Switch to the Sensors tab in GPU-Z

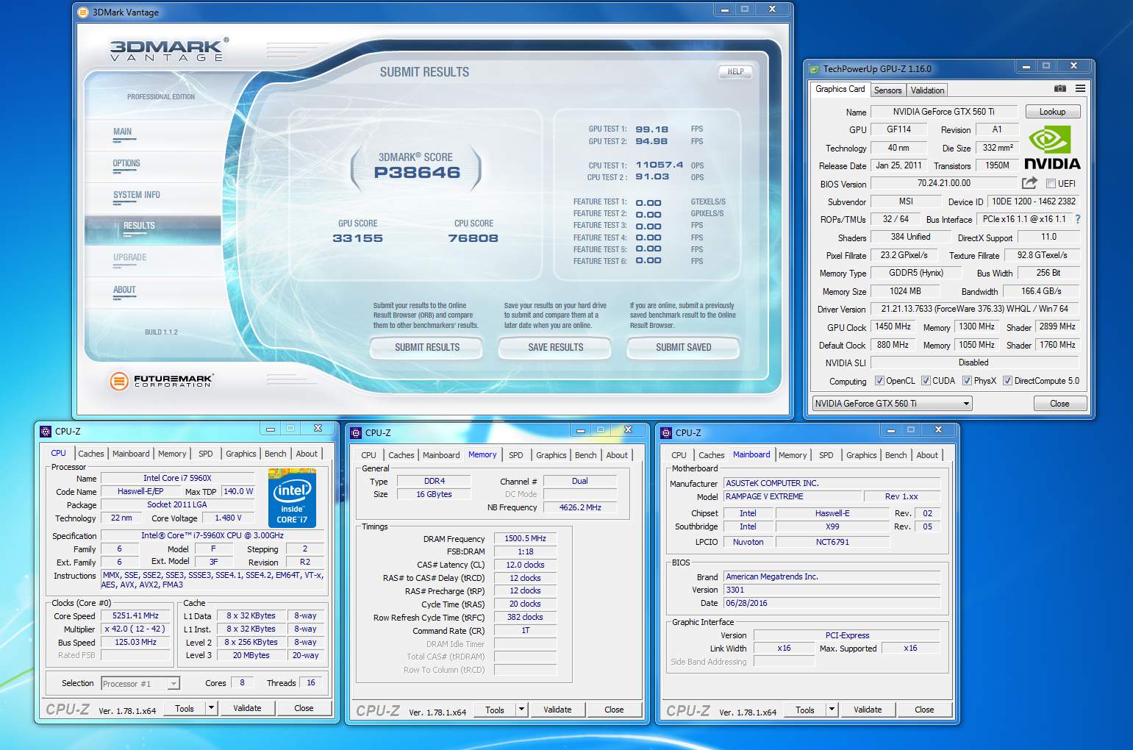[887, 90]
